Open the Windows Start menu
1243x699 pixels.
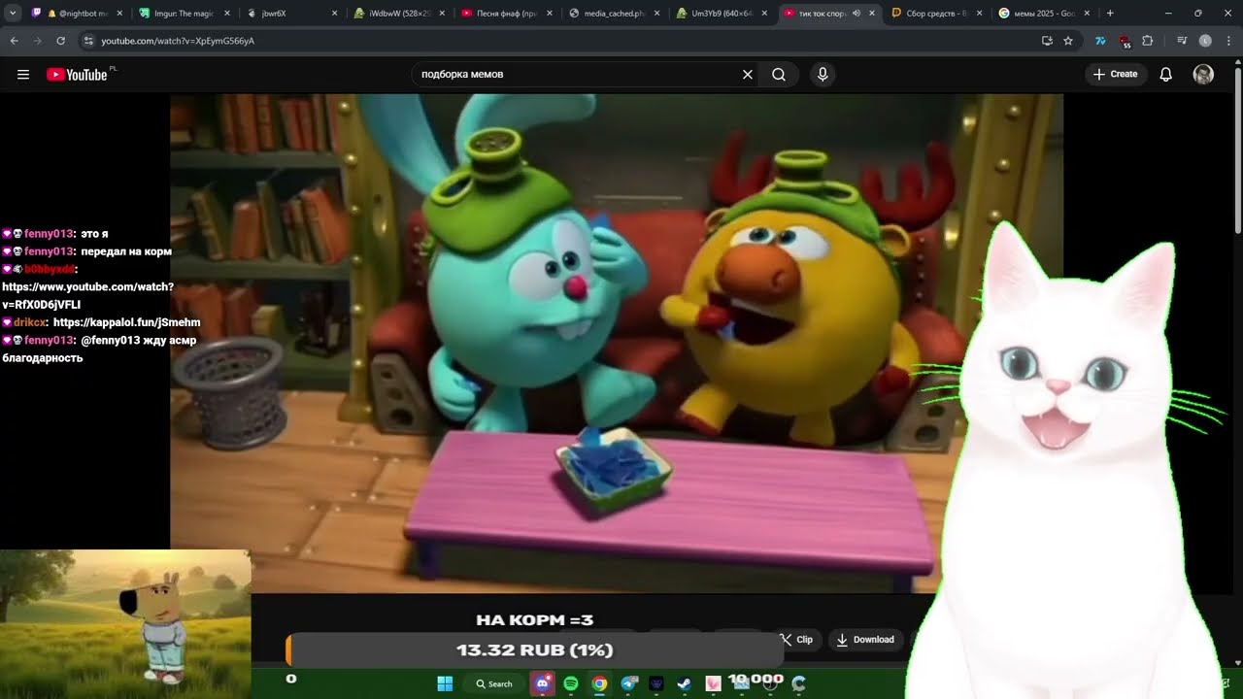coord(445,683)
